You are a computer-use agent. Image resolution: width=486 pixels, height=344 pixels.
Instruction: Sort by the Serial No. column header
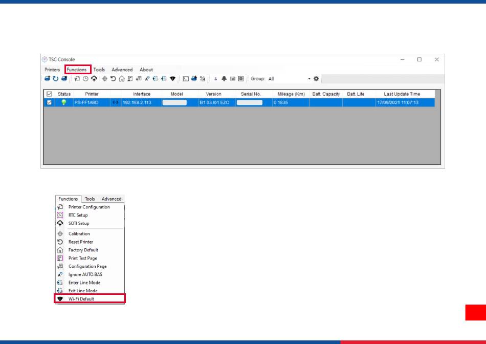pos(251,94)
